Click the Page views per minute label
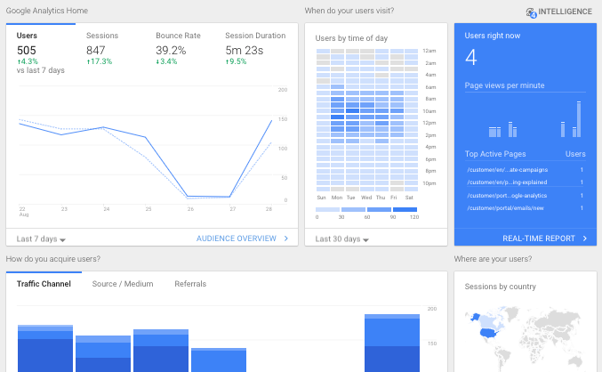The image size is (602, 372). tap(504, 85)
